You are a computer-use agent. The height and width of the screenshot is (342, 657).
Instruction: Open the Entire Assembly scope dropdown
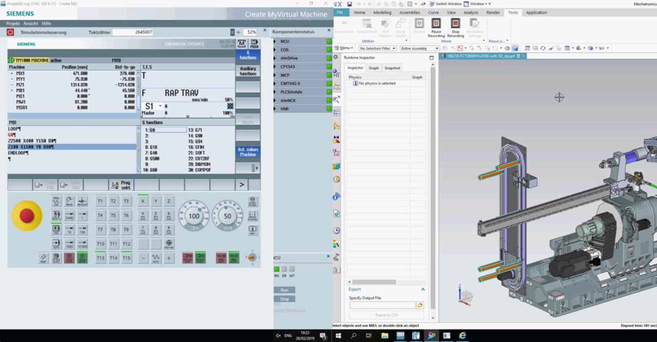tap(419, 48)
